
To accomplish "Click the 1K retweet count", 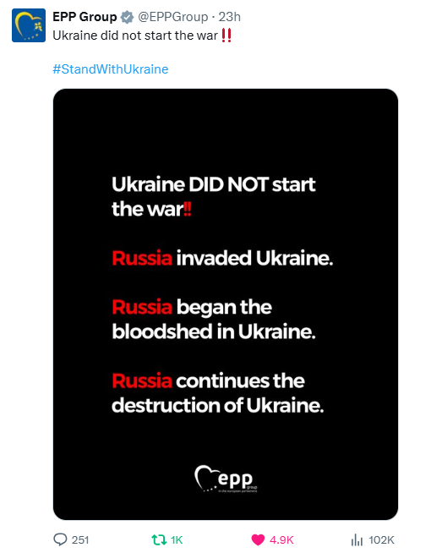I will click(177, 540).
